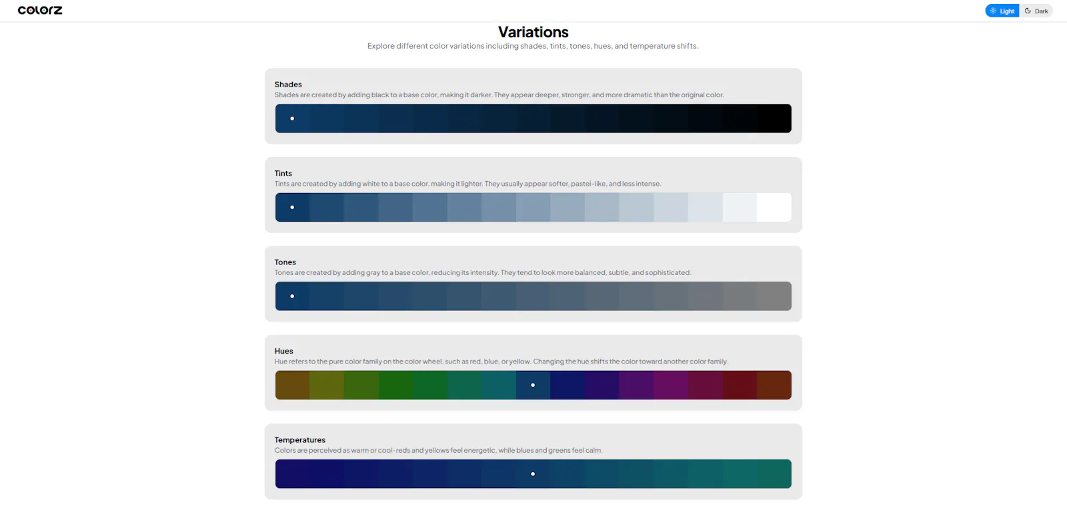Select the first brown swatch in Hues
The width and height of the screenshot is (1067, 508).
(x=292, y=385)
